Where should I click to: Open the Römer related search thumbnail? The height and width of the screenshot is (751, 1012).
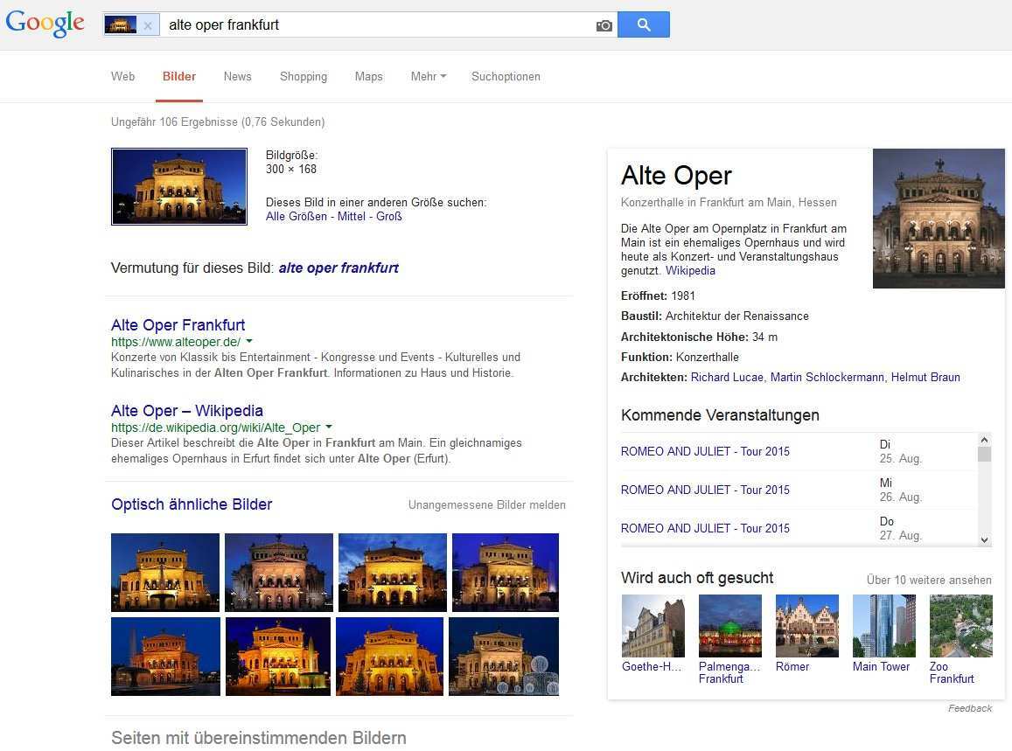(x=806, y=626)
